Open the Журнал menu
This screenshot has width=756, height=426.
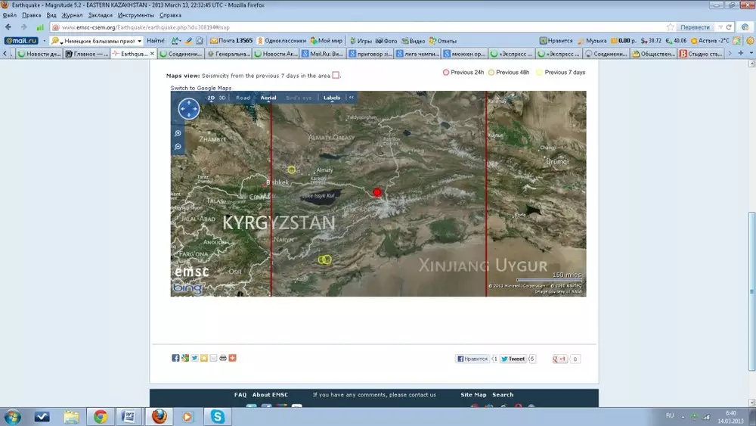point(72,15)
